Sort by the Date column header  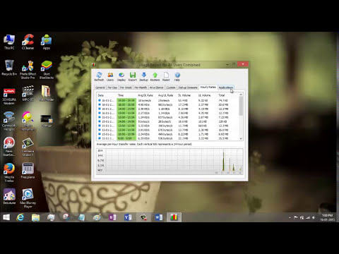pos(101,95)
